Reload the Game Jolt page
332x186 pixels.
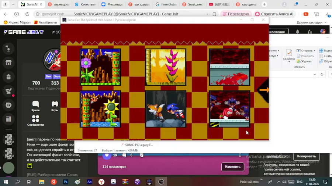(x=27, y=14)
